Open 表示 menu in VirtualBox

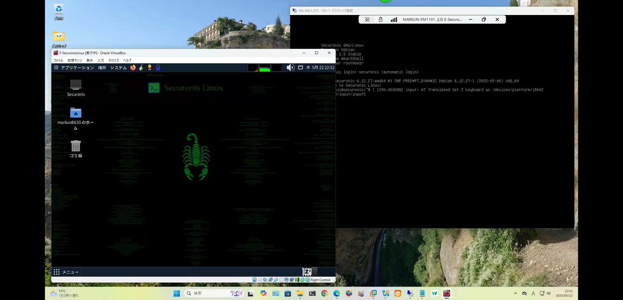[x=90, y=60]
